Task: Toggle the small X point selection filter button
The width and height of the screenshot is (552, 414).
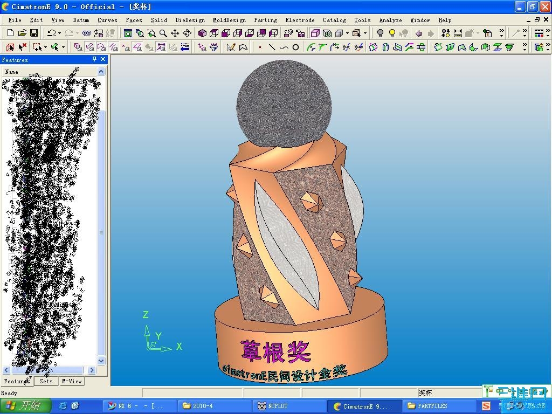Action: [125, 47]
